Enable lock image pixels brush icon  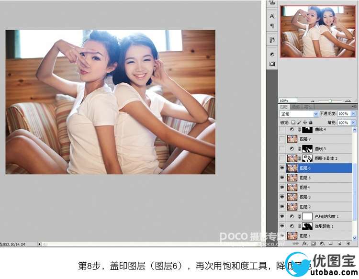299,123
